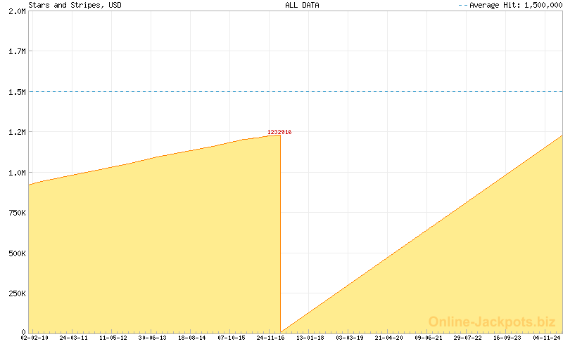Click the 21-04-20 x-axis tick label
This screenshot has width=563, height=344.
(x=389, y=338)
